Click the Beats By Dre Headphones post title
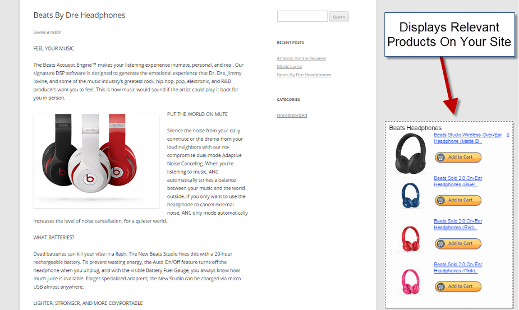Screen dimensions: 519x310 [x=80, y=15]
